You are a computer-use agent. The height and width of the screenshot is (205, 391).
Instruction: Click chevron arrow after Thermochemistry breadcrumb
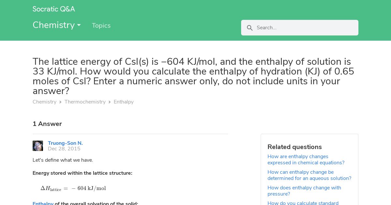[x=109, y=102]
